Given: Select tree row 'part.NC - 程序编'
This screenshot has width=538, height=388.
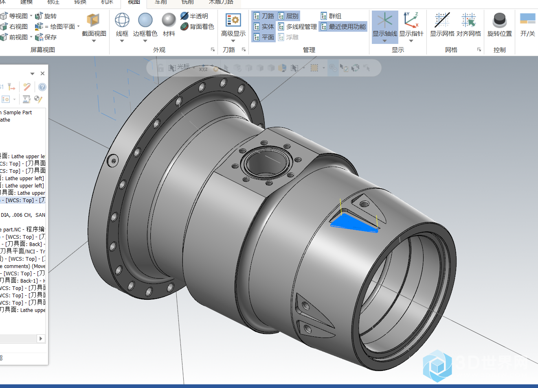Looking at the screenshot, I should click(22, 229).
